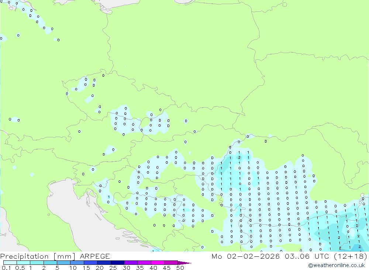Pick the 35–40 mm purple legend swatch
The image size is (369, 270).
(x=144, y=263)
